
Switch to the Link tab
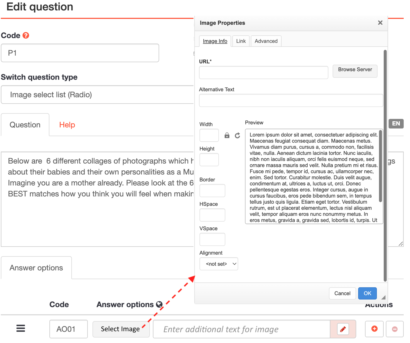[241, 41]
